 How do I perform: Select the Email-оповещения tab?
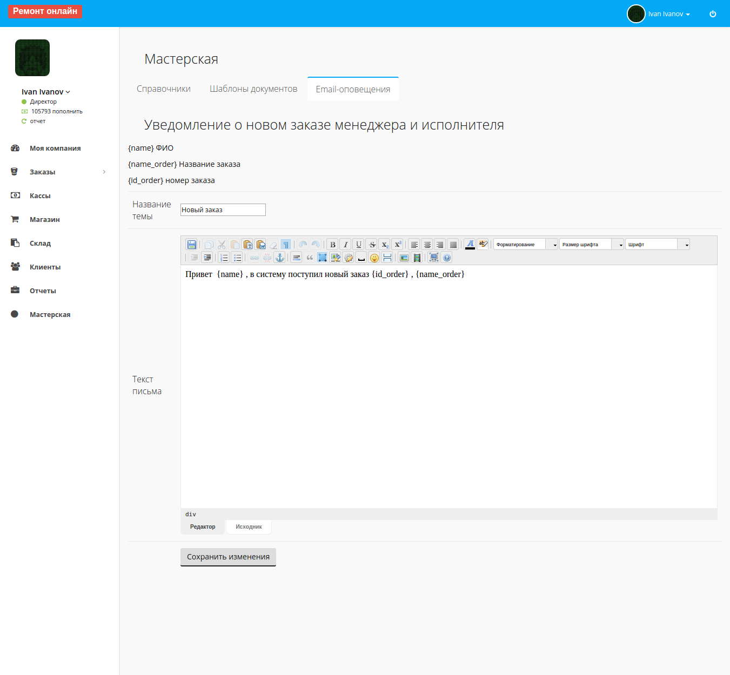353,89
